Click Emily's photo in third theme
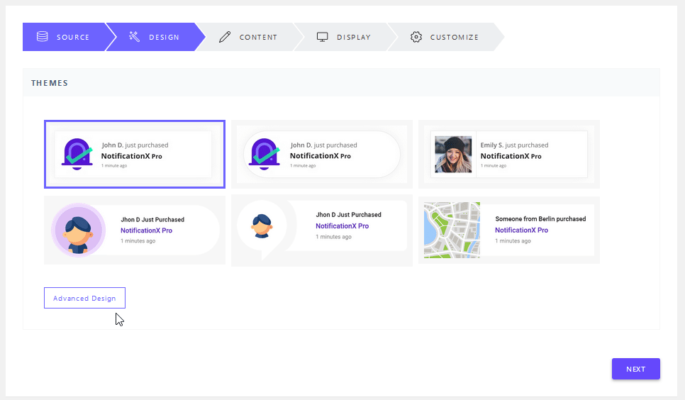 point(453,155)
